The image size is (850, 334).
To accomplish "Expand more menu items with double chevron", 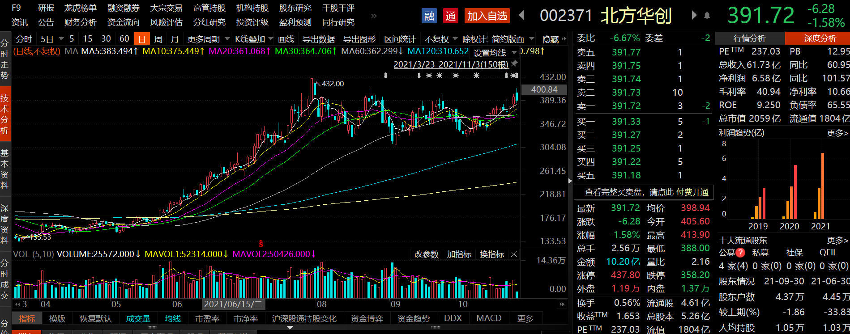I will point(374,16).
